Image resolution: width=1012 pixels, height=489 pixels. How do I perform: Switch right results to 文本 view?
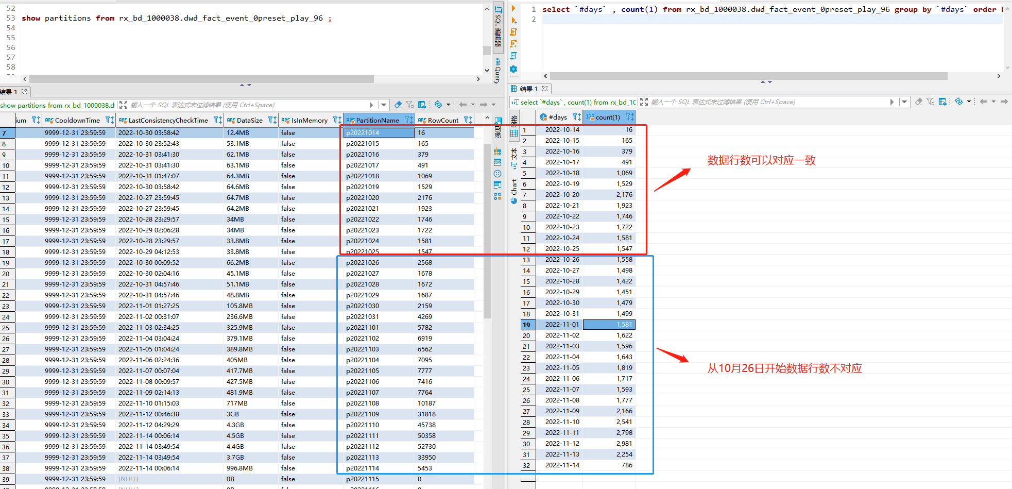click(514, 158)
